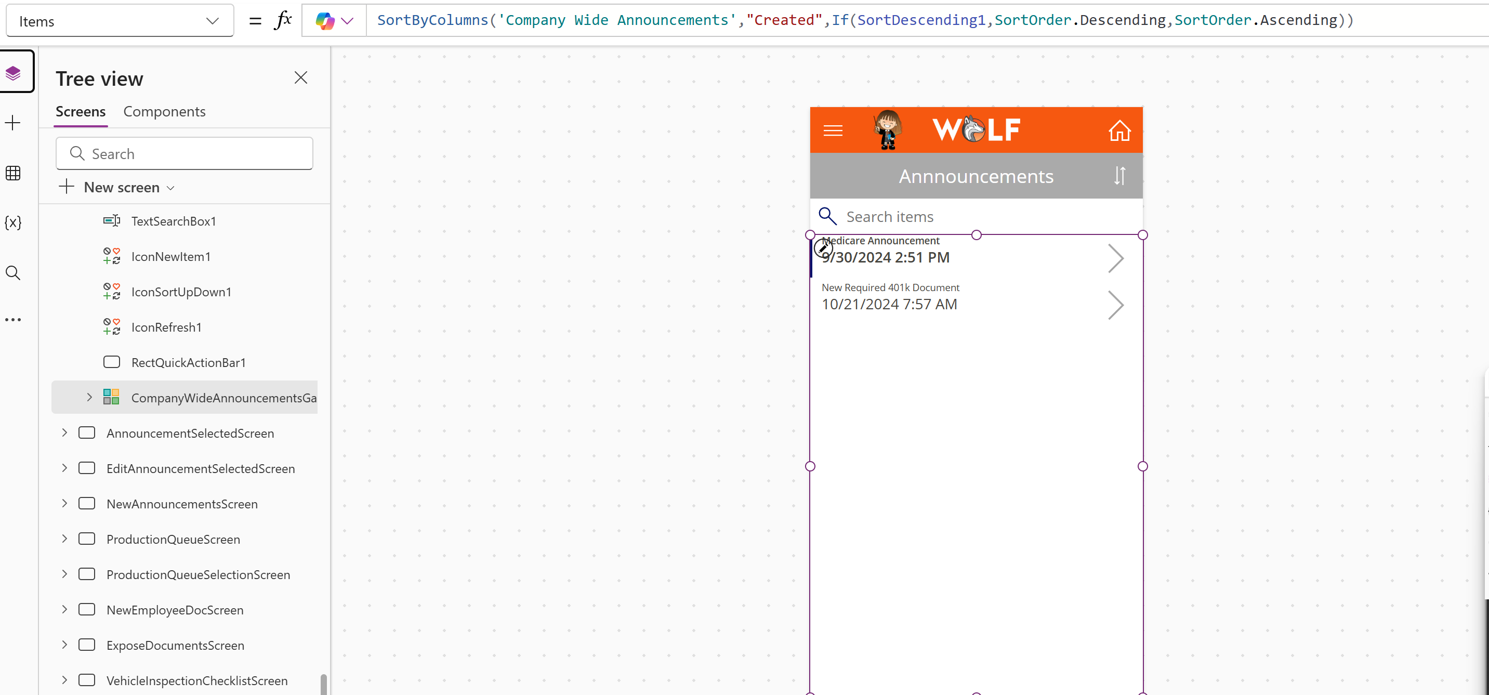This screenshot has height=695, width=1489.
Task: Select IconNewItem1 in the tree
Action: (x=170, y=257)
